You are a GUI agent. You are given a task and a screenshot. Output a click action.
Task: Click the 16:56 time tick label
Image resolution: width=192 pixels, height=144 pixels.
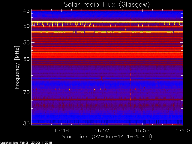(x=142, y=130)
